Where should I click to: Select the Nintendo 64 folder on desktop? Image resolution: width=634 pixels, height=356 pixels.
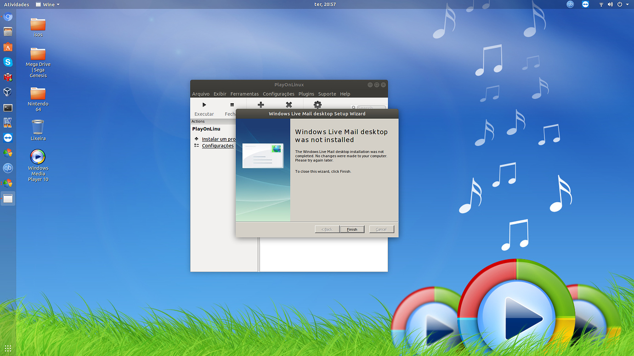coord(38,99)
